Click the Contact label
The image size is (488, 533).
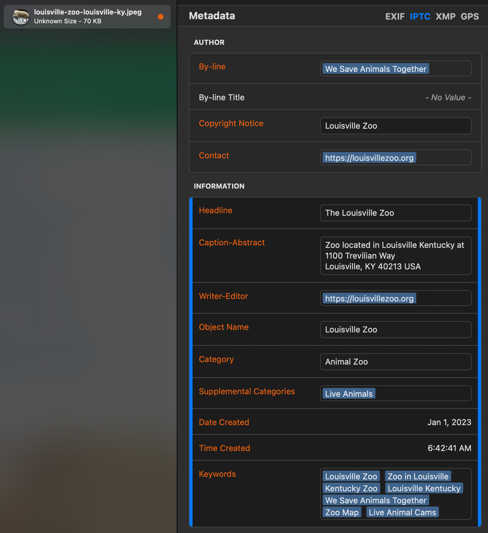point(214,155)
